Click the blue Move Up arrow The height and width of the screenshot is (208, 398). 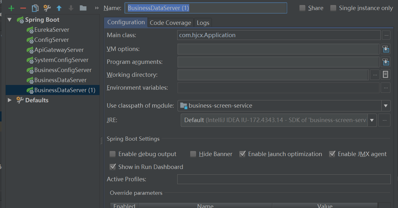[x=59, y=8]
